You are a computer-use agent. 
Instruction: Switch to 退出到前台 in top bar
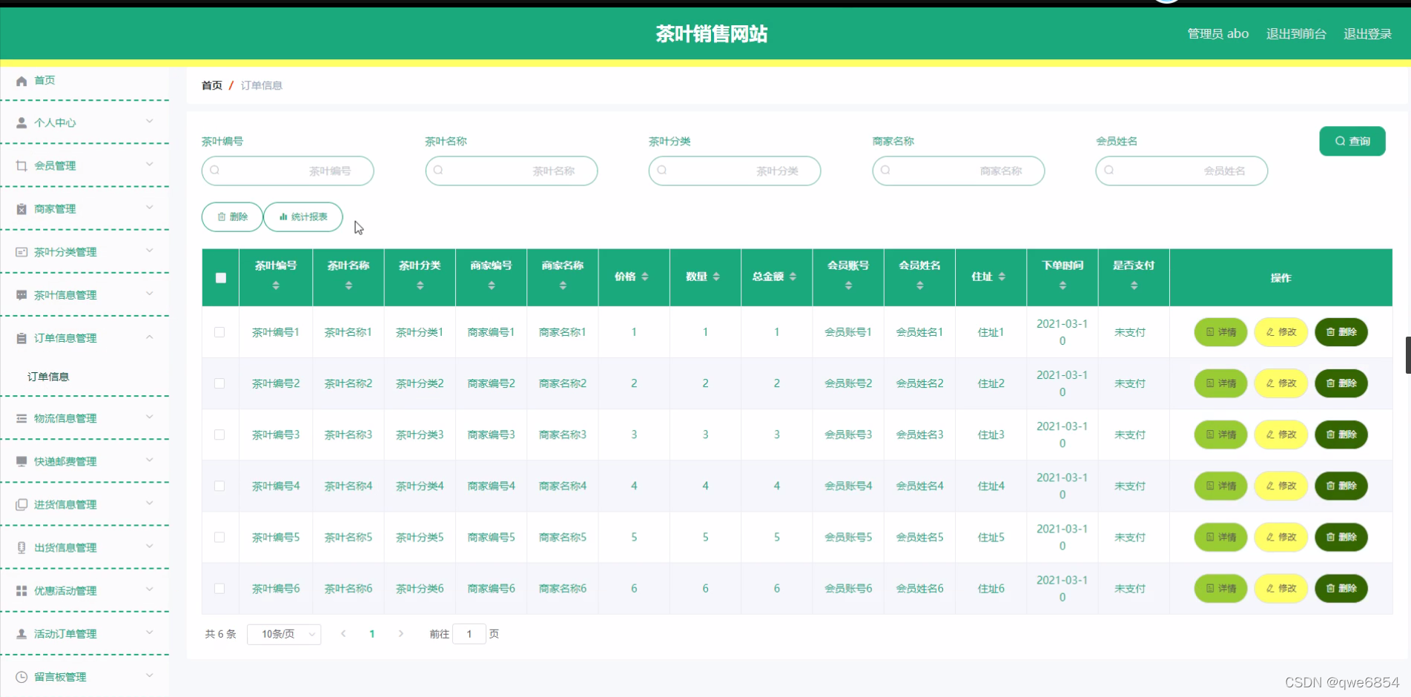coord(1296,33)
